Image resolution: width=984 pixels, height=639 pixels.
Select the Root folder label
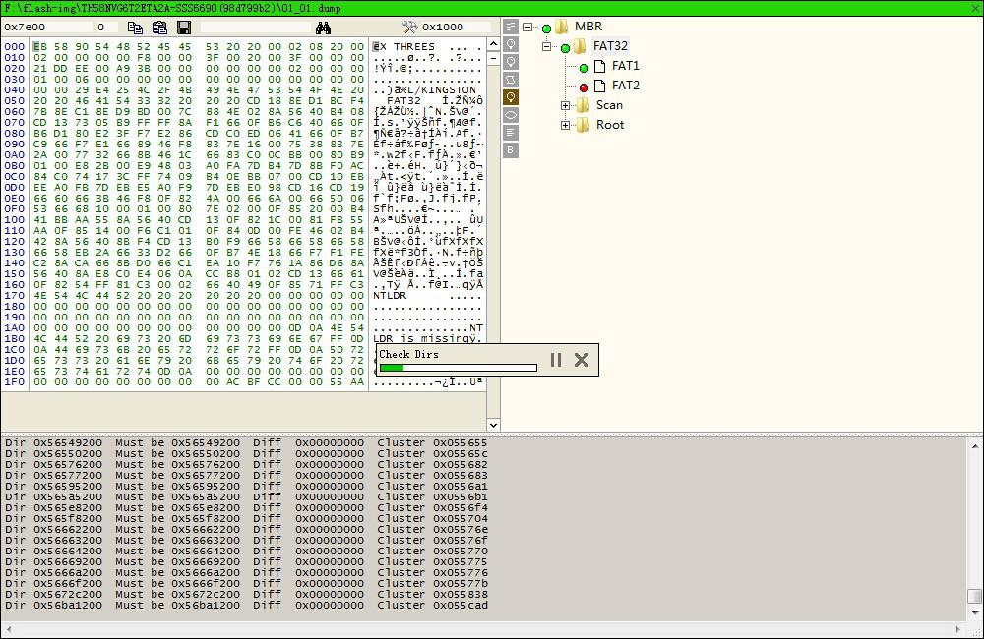click(609, 124)
